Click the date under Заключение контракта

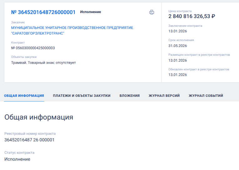coord(177,31)
